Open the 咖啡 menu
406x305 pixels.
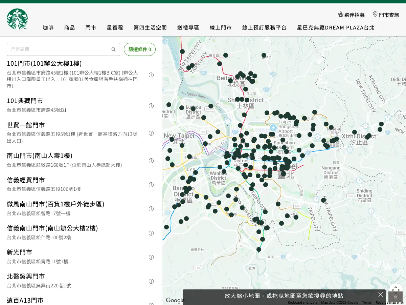point(48,27)
